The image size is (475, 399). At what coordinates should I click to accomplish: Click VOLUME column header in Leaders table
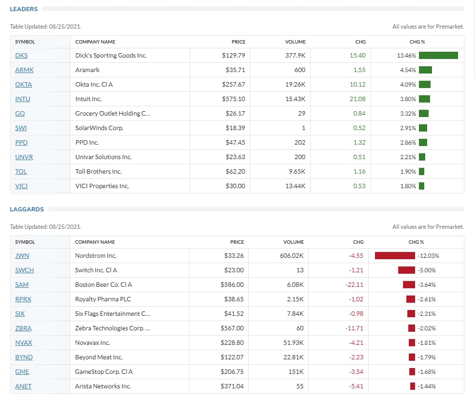[295, 42]
